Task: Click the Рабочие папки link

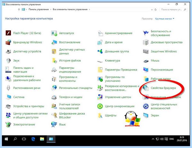Action: point(161,79)
